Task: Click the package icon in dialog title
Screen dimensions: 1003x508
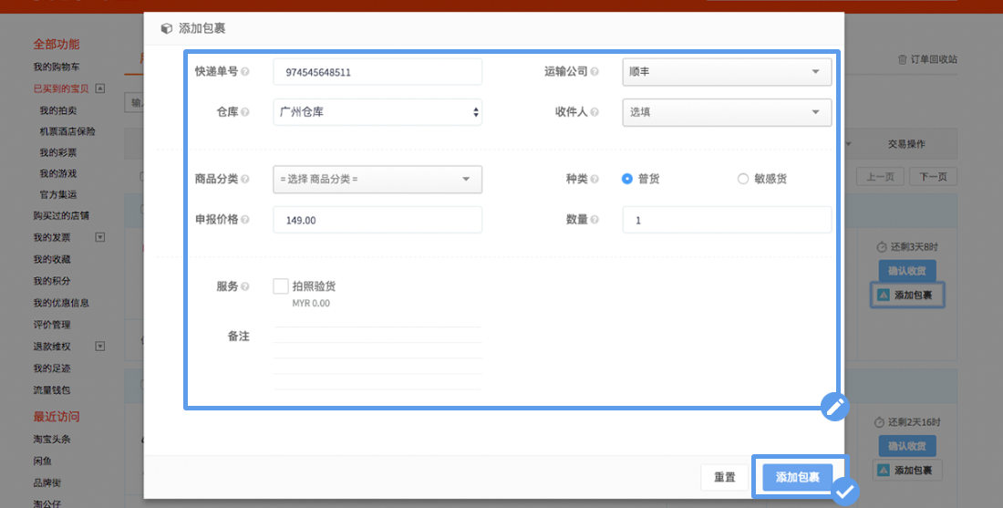Action: pyautogui.click(x=166, y=28)
